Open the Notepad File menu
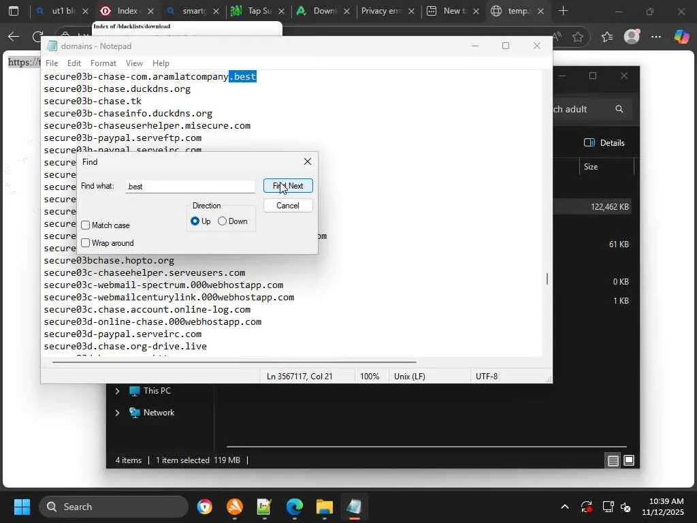 pos(52,63)
